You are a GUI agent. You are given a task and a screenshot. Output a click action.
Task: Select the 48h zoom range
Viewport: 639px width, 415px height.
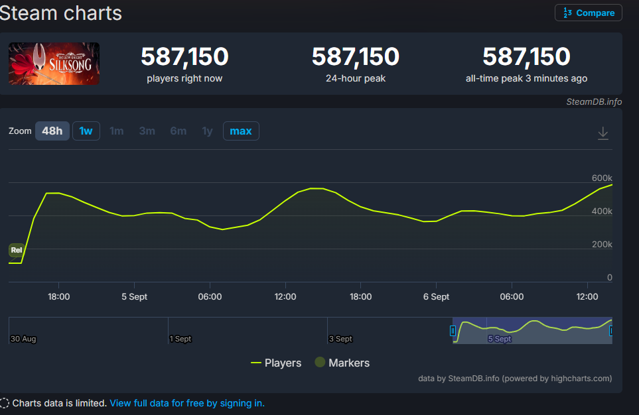tap(52, 131)
